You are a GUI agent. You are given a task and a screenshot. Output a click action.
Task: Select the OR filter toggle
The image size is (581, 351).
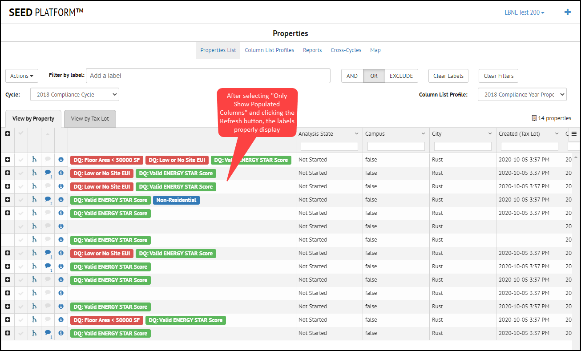pyautogui.click(x=374, y=76)
